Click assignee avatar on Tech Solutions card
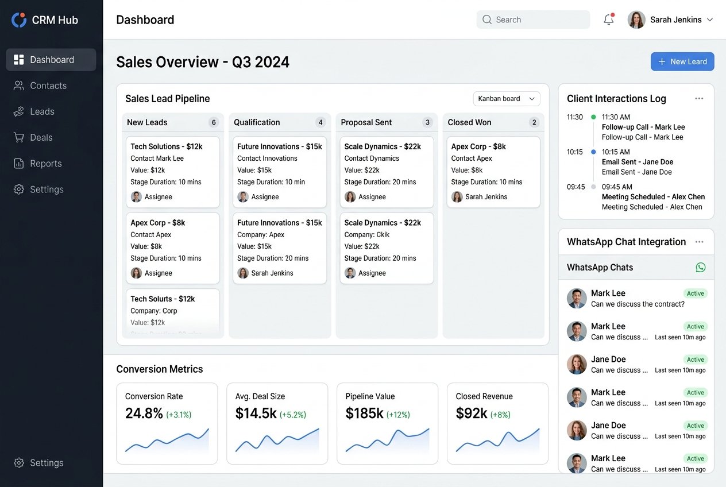This screenshot has height=487, width=726. 136,197
